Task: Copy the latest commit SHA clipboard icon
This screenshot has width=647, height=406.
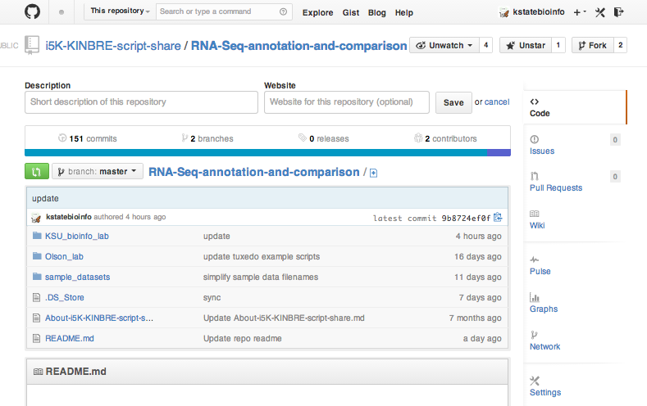Action: tap(498, 217)
